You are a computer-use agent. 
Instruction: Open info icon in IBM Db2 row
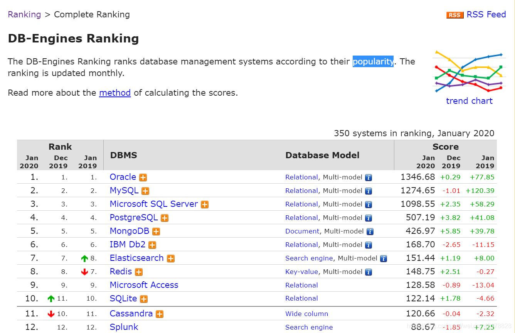(369, 245)
